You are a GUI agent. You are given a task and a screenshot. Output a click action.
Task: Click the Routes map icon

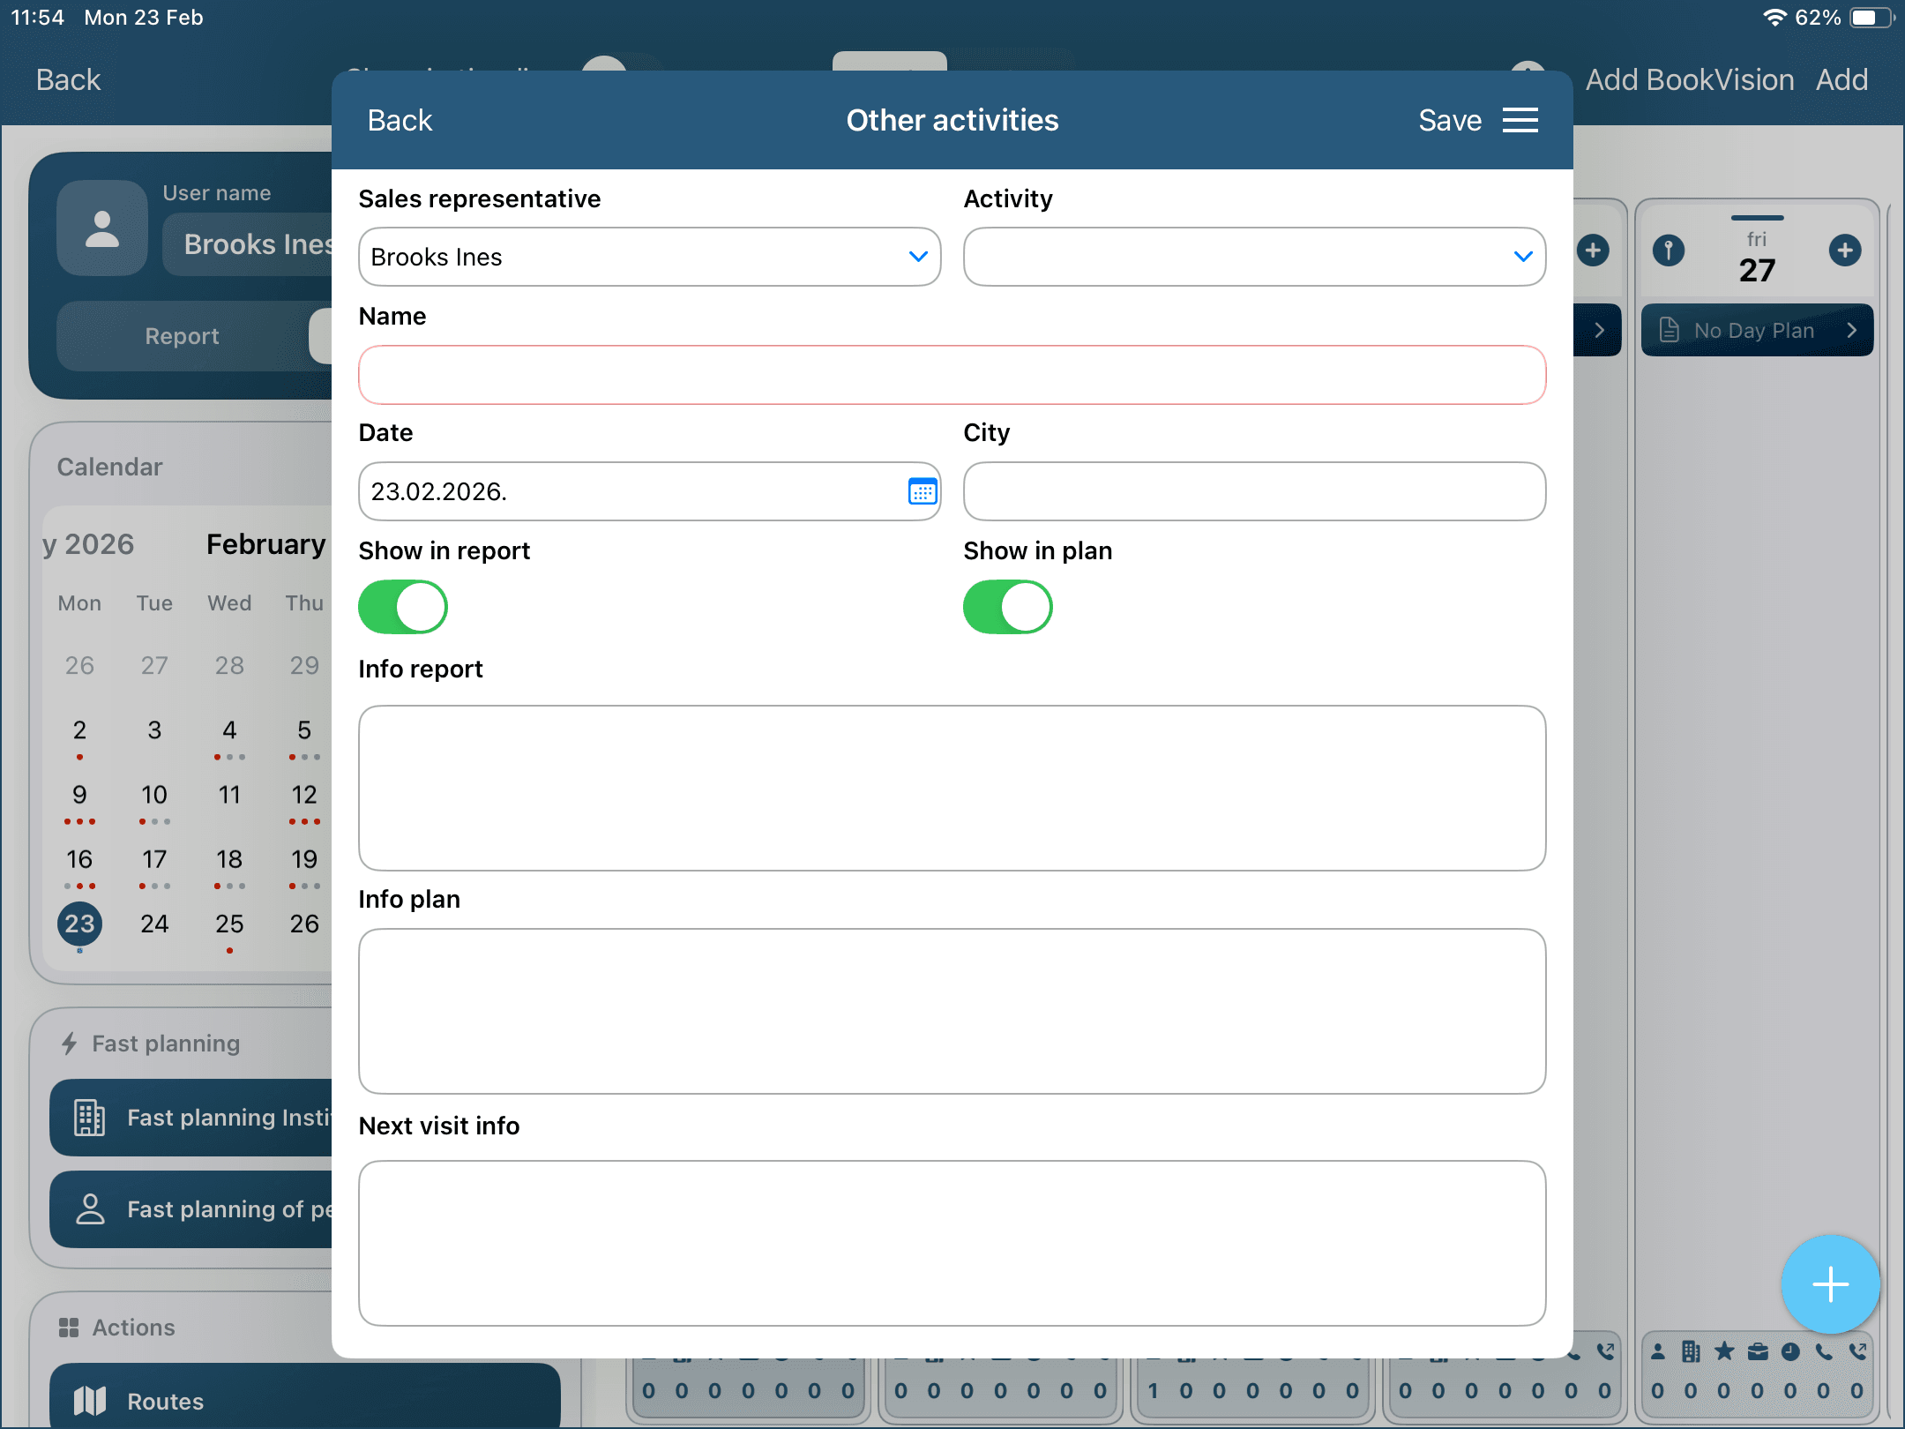coord(90,1400)
